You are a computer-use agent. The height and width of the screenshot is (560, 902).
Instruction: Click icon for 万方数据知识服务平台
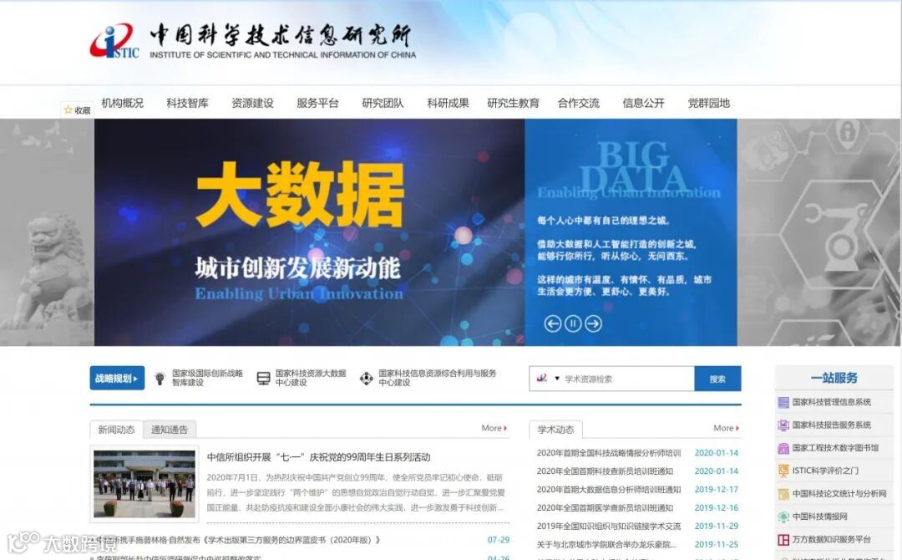(783, 540)
